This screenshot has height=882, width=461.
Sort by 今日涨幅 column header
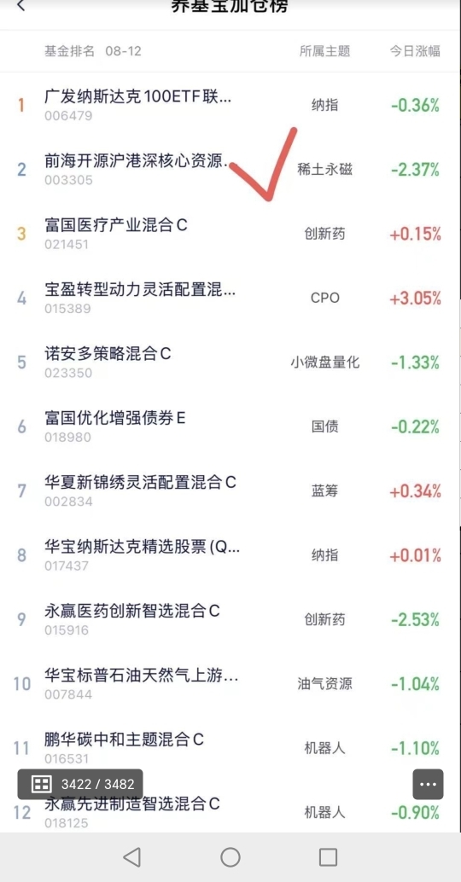(x=415, y=51)
